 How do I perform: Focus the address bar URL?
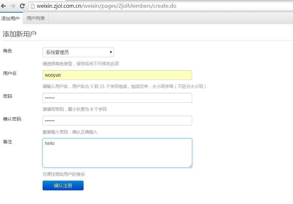tap(107, 6)
